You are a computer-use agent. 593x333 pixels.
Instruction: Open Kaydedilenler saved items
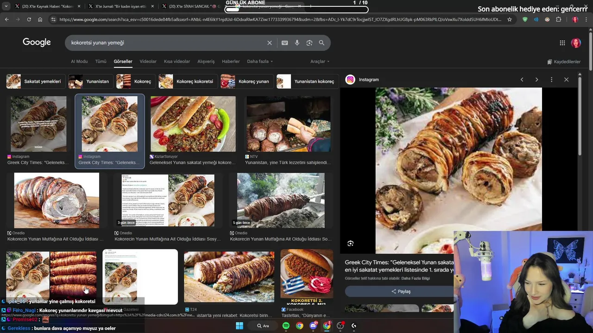[x=564, y=62]
